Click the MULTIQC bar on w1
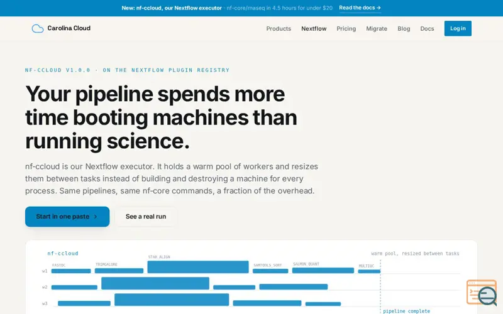Viewport: 503px width, 314px height. (x=369, y=271)
